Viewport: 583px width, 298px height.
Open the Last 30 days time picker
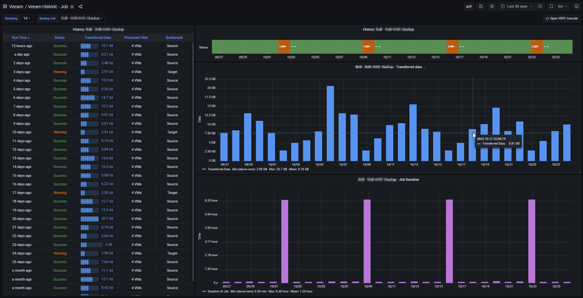(516, 6)
